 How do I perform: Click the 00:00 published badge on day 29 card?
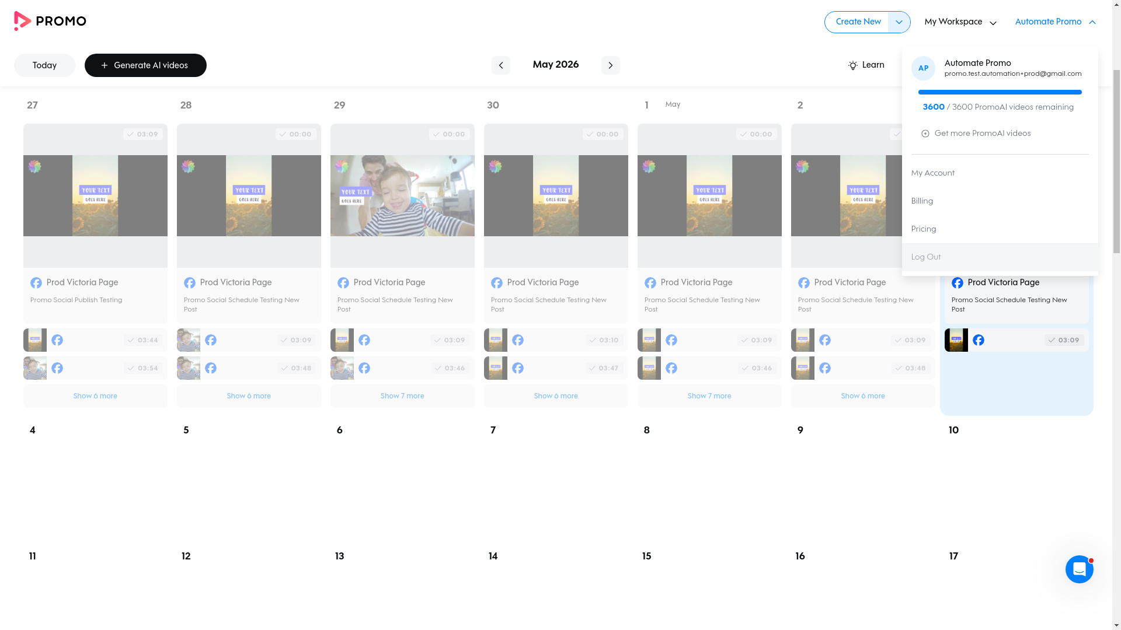pyautogui.click(x=450, y=134)
